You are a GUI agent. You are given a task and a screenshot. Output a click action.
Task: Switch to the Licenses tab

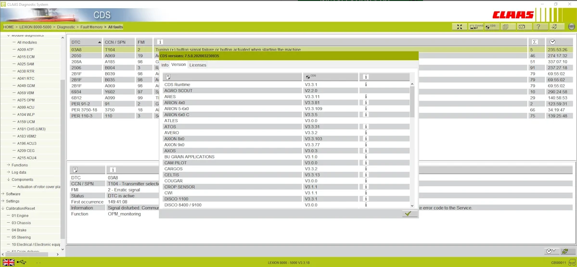(197, 65)
